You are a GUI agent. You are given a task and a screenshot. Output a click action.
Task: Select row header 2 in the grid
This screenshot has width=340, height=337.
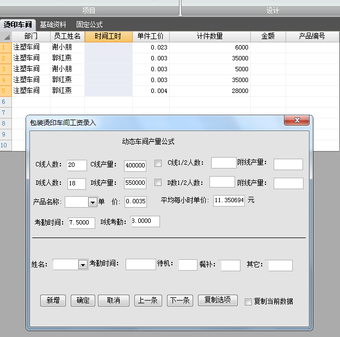point(5,58)
